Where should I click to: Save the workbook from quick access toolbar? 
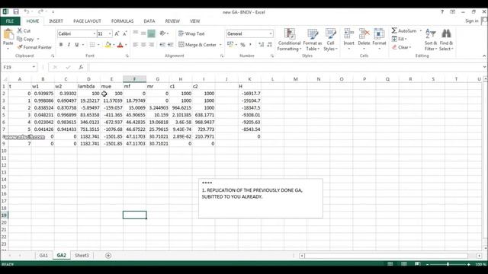point(16,12)
